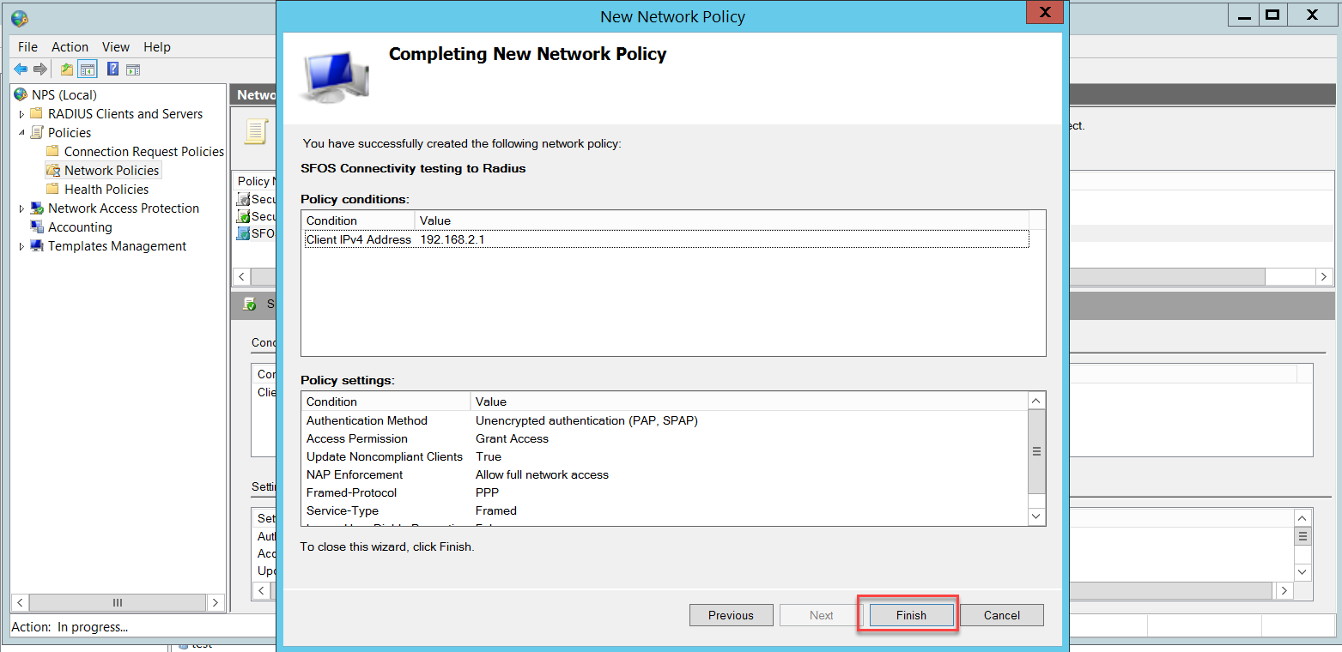Click the Cancel button in the wizard
1342x652 pixels.
(x=1001, y=615)
